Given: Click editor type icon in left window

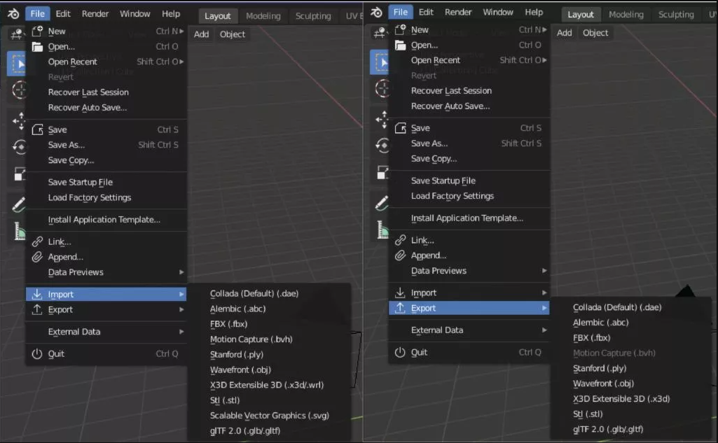Looking at the screenshot, I should pos(17,34).
